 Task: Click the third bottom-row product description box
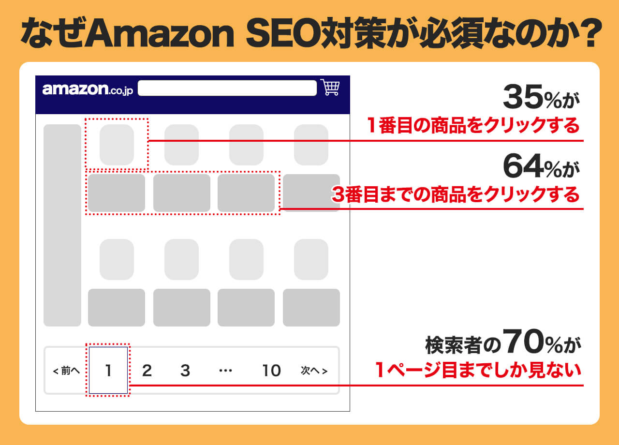pos(246,308)
